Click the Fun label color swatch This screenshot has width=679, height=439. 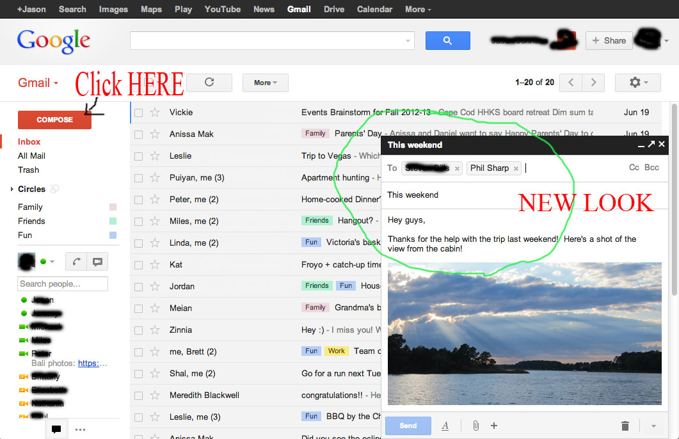[x=113, y=235]
